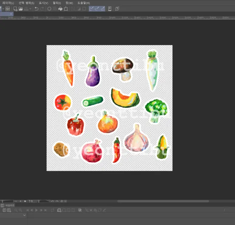This screenshot has height=225, width=235.
Task: Expand the timeline track dropdown chevron
Action: tap(25, 215)
